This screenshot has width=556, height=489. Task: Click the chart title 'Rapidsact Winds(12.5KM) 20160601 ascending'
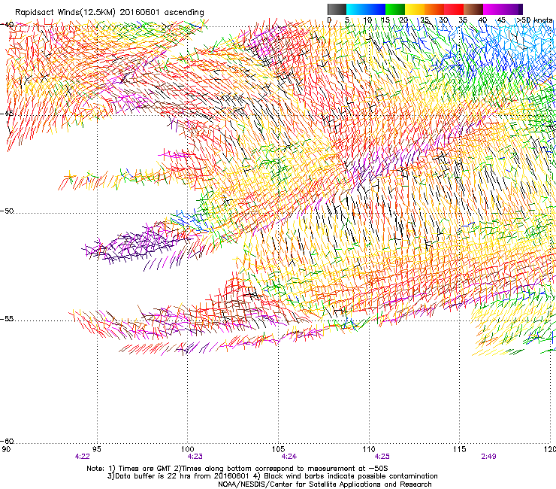pos(110,13)
